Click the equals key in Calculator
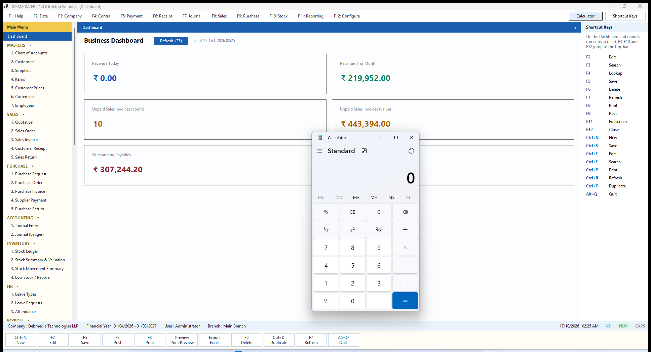This screenshot has width=651, height=352. [405, 301]
